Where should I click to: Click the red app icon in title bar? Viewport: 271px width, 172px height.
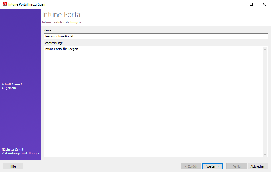[x=5, y=4]
